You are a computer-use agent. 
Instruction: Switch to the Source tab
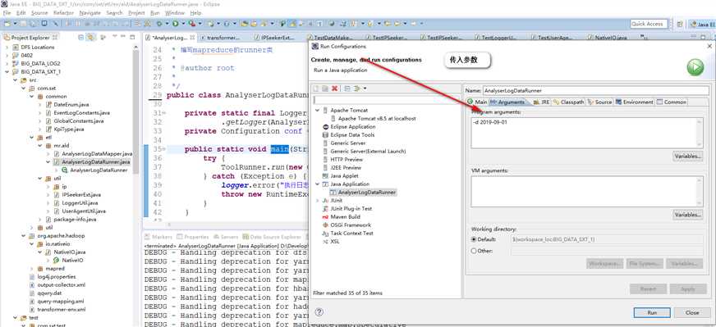[599, 102]
